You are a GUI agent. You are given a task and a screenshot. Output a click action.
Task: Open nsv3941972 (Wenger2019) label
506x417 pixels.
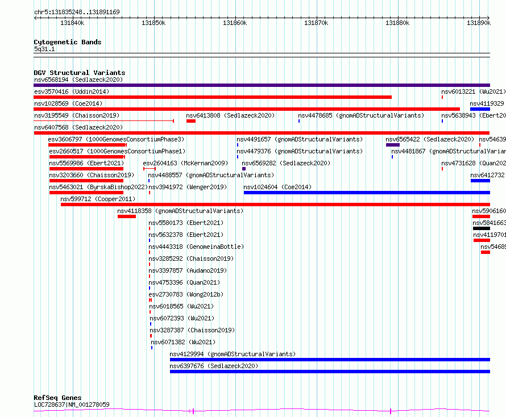188,187
